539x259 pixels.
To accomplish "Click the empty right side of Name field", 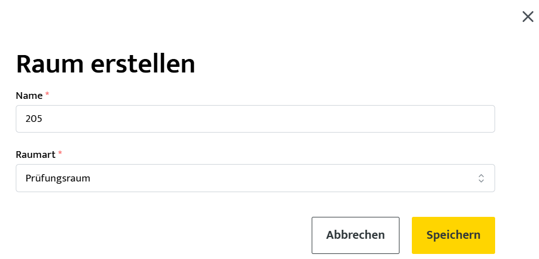I will (x=394, y=119).
